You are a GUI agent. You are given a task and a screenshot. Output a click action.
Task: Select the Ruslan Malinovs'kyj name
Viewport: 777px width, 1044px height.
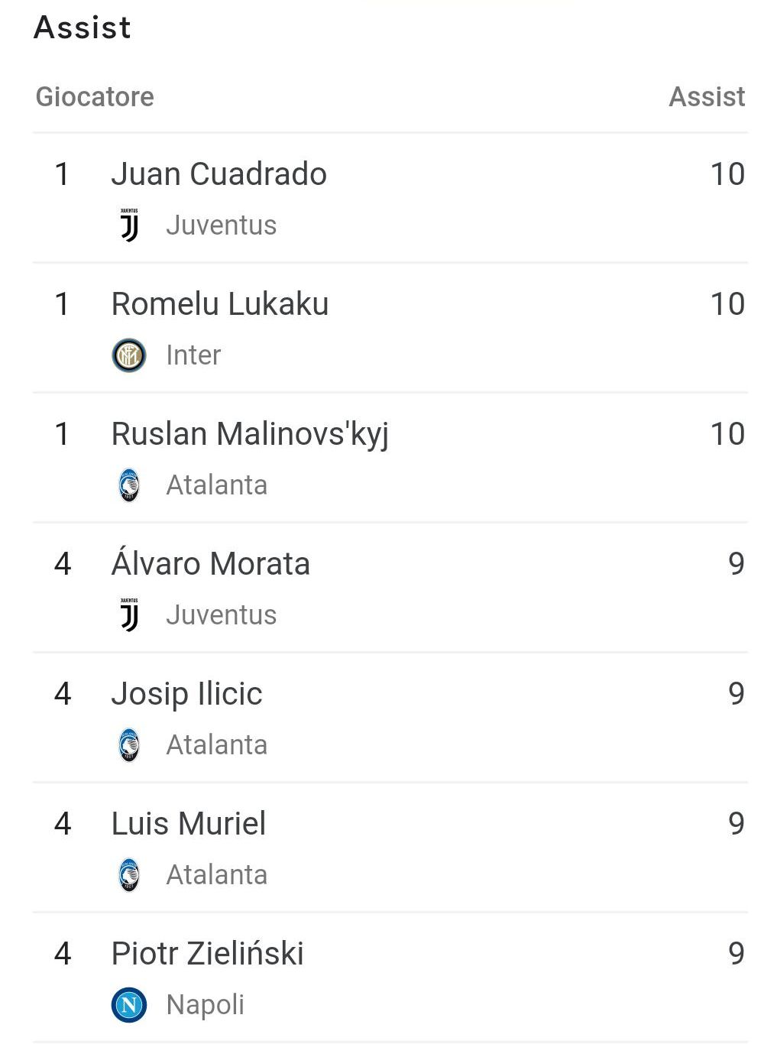click(250, 434)
